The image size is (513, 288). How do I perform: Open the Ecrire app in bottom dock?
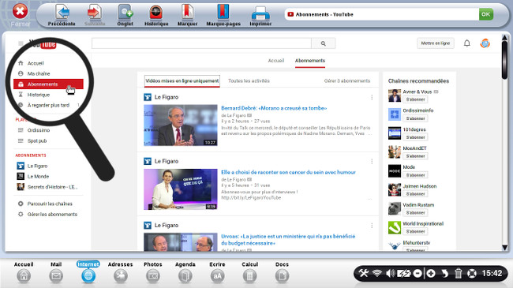(x=217, y=272)
